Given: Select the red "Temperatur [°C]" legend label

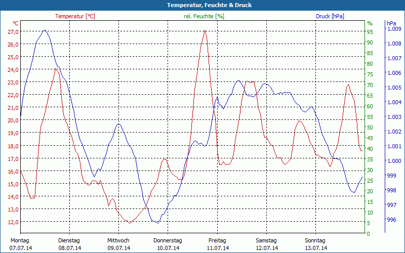Looking at the screenshot, I should (75, 16).
